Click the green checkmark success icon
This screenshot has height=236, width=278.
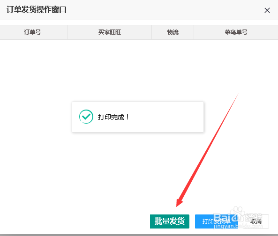86,117
